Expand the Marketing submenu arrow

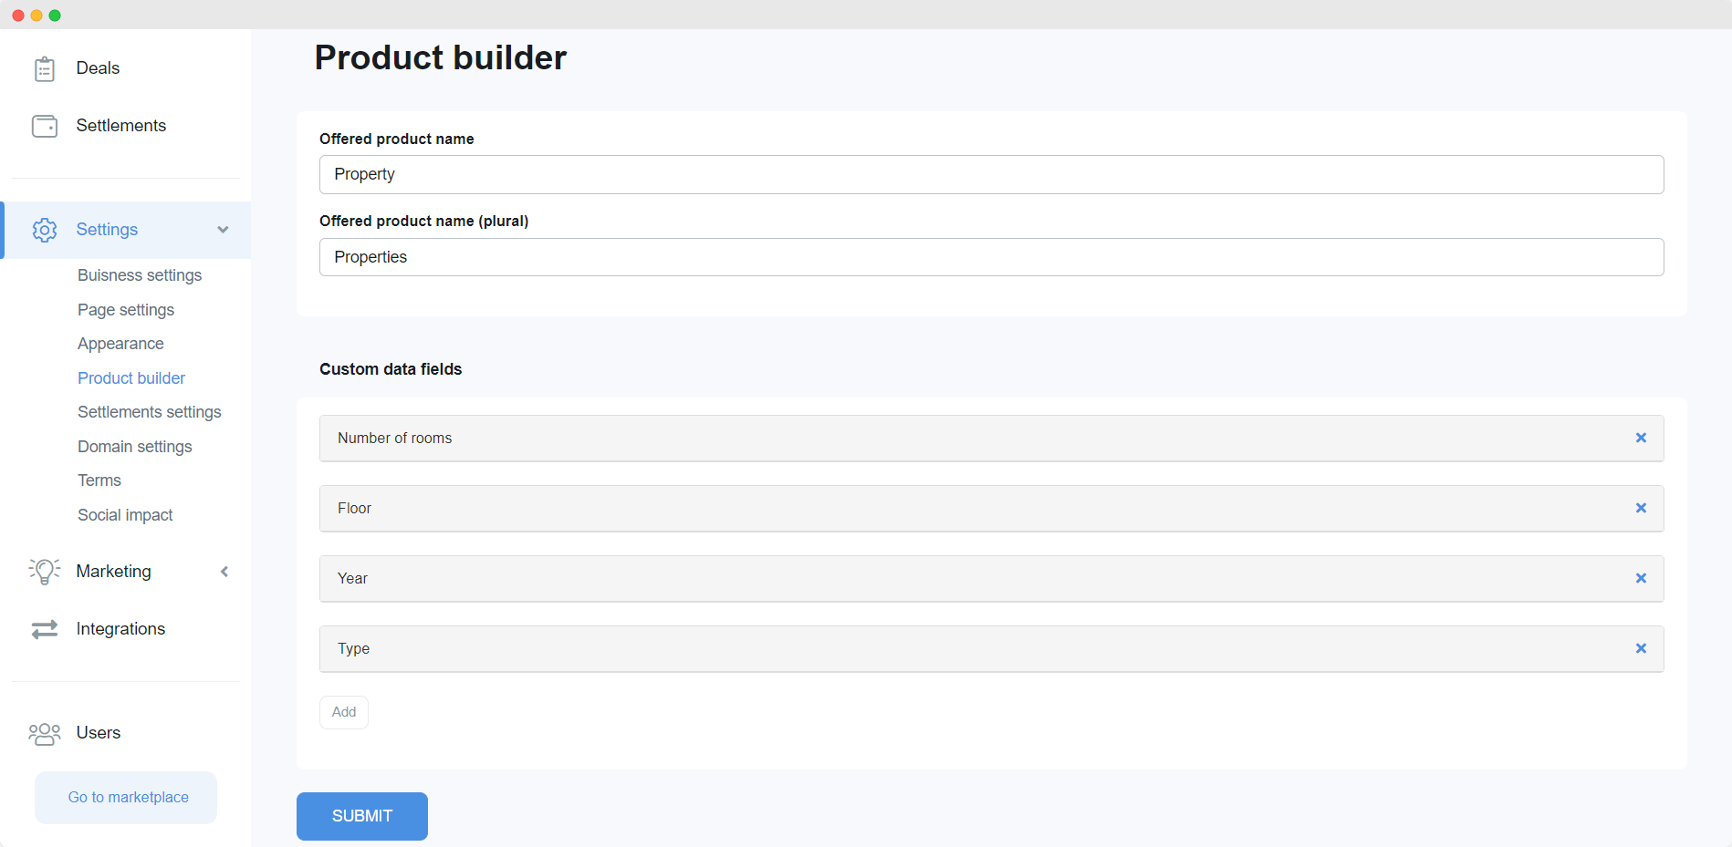[x=224, y=572]
